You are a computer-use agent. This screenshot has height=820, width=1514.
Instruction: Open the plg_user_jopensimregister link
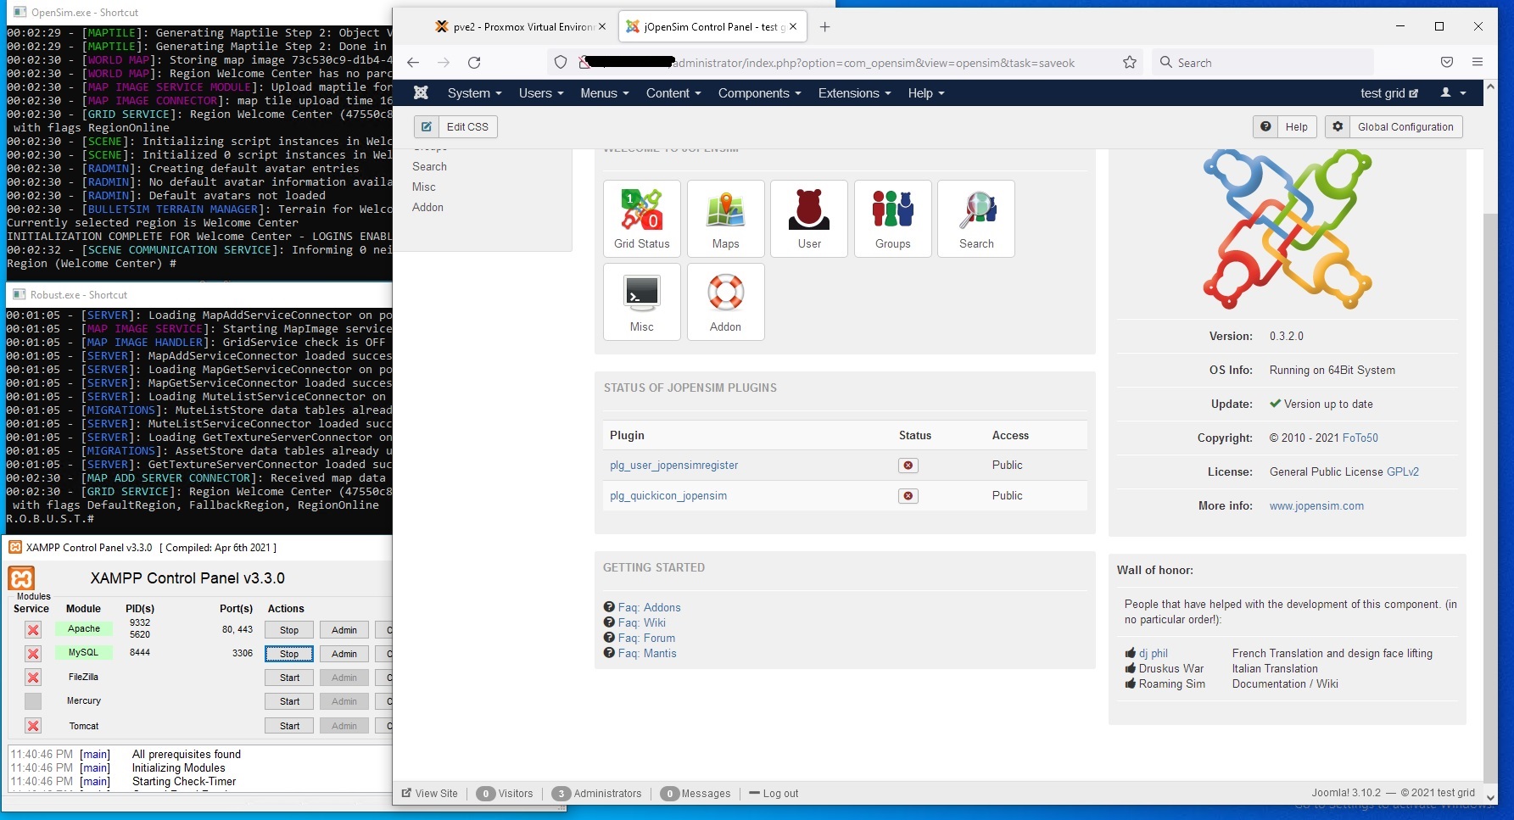pos(673,466)
